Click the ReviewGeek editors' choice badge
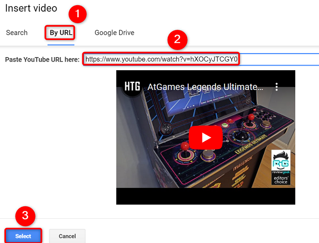The width and height of the screenshot is (319, 243). tap(281, 167)
